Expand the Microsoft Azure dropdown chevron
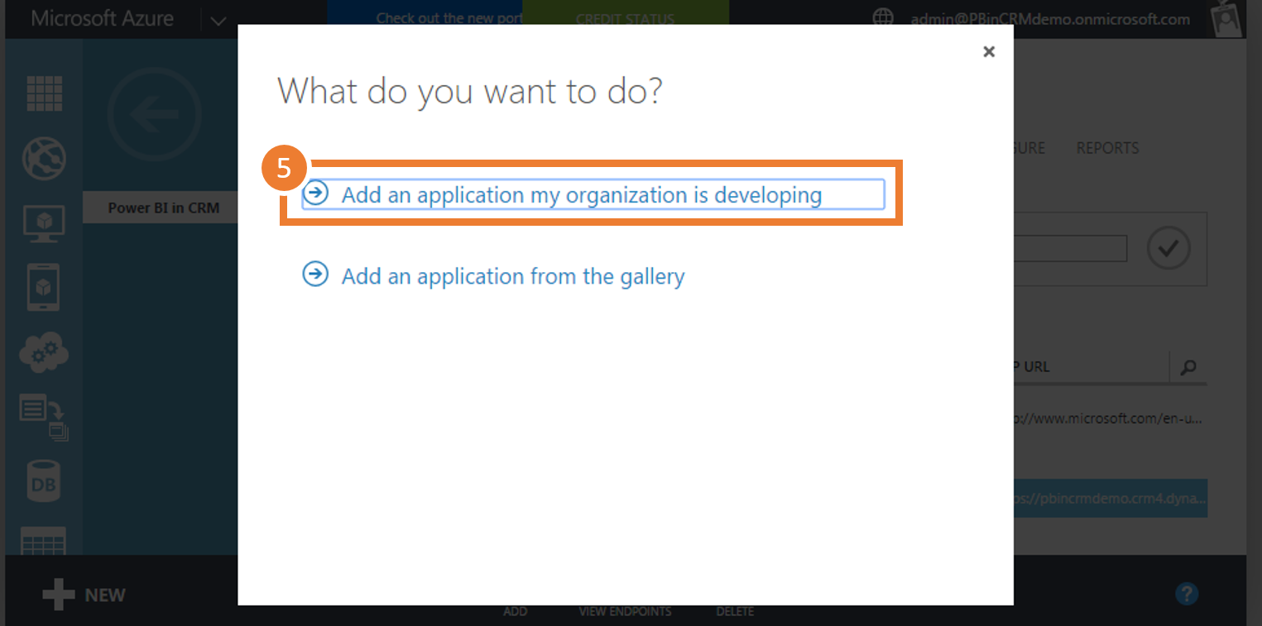The width and height of the screenshot is (1262, 626). pyautogui.click(x=218, y=20)
